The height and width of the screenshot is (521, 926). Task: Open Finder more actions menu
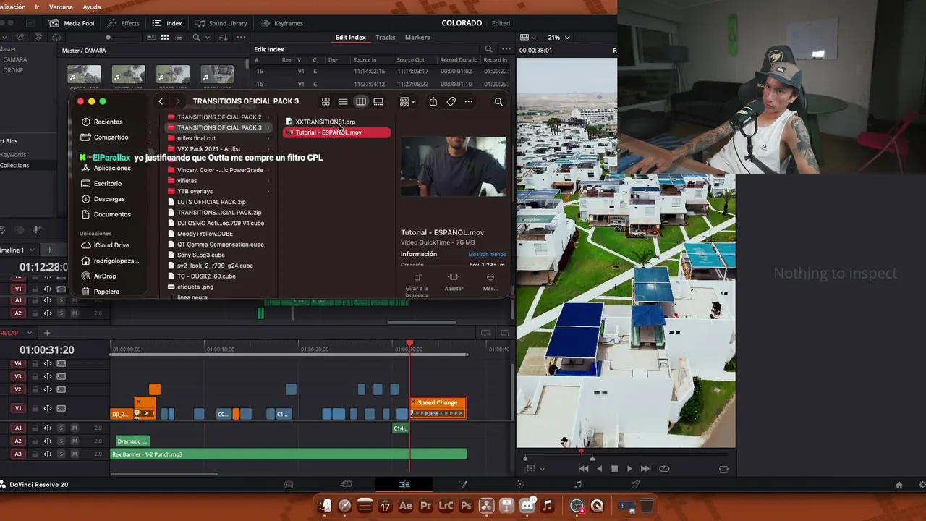(x=469, y=101)
